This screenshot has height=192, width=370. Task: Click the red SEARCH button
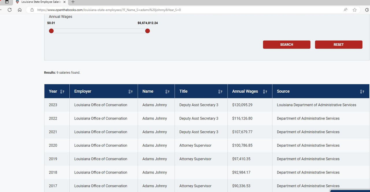pos(287,44)
